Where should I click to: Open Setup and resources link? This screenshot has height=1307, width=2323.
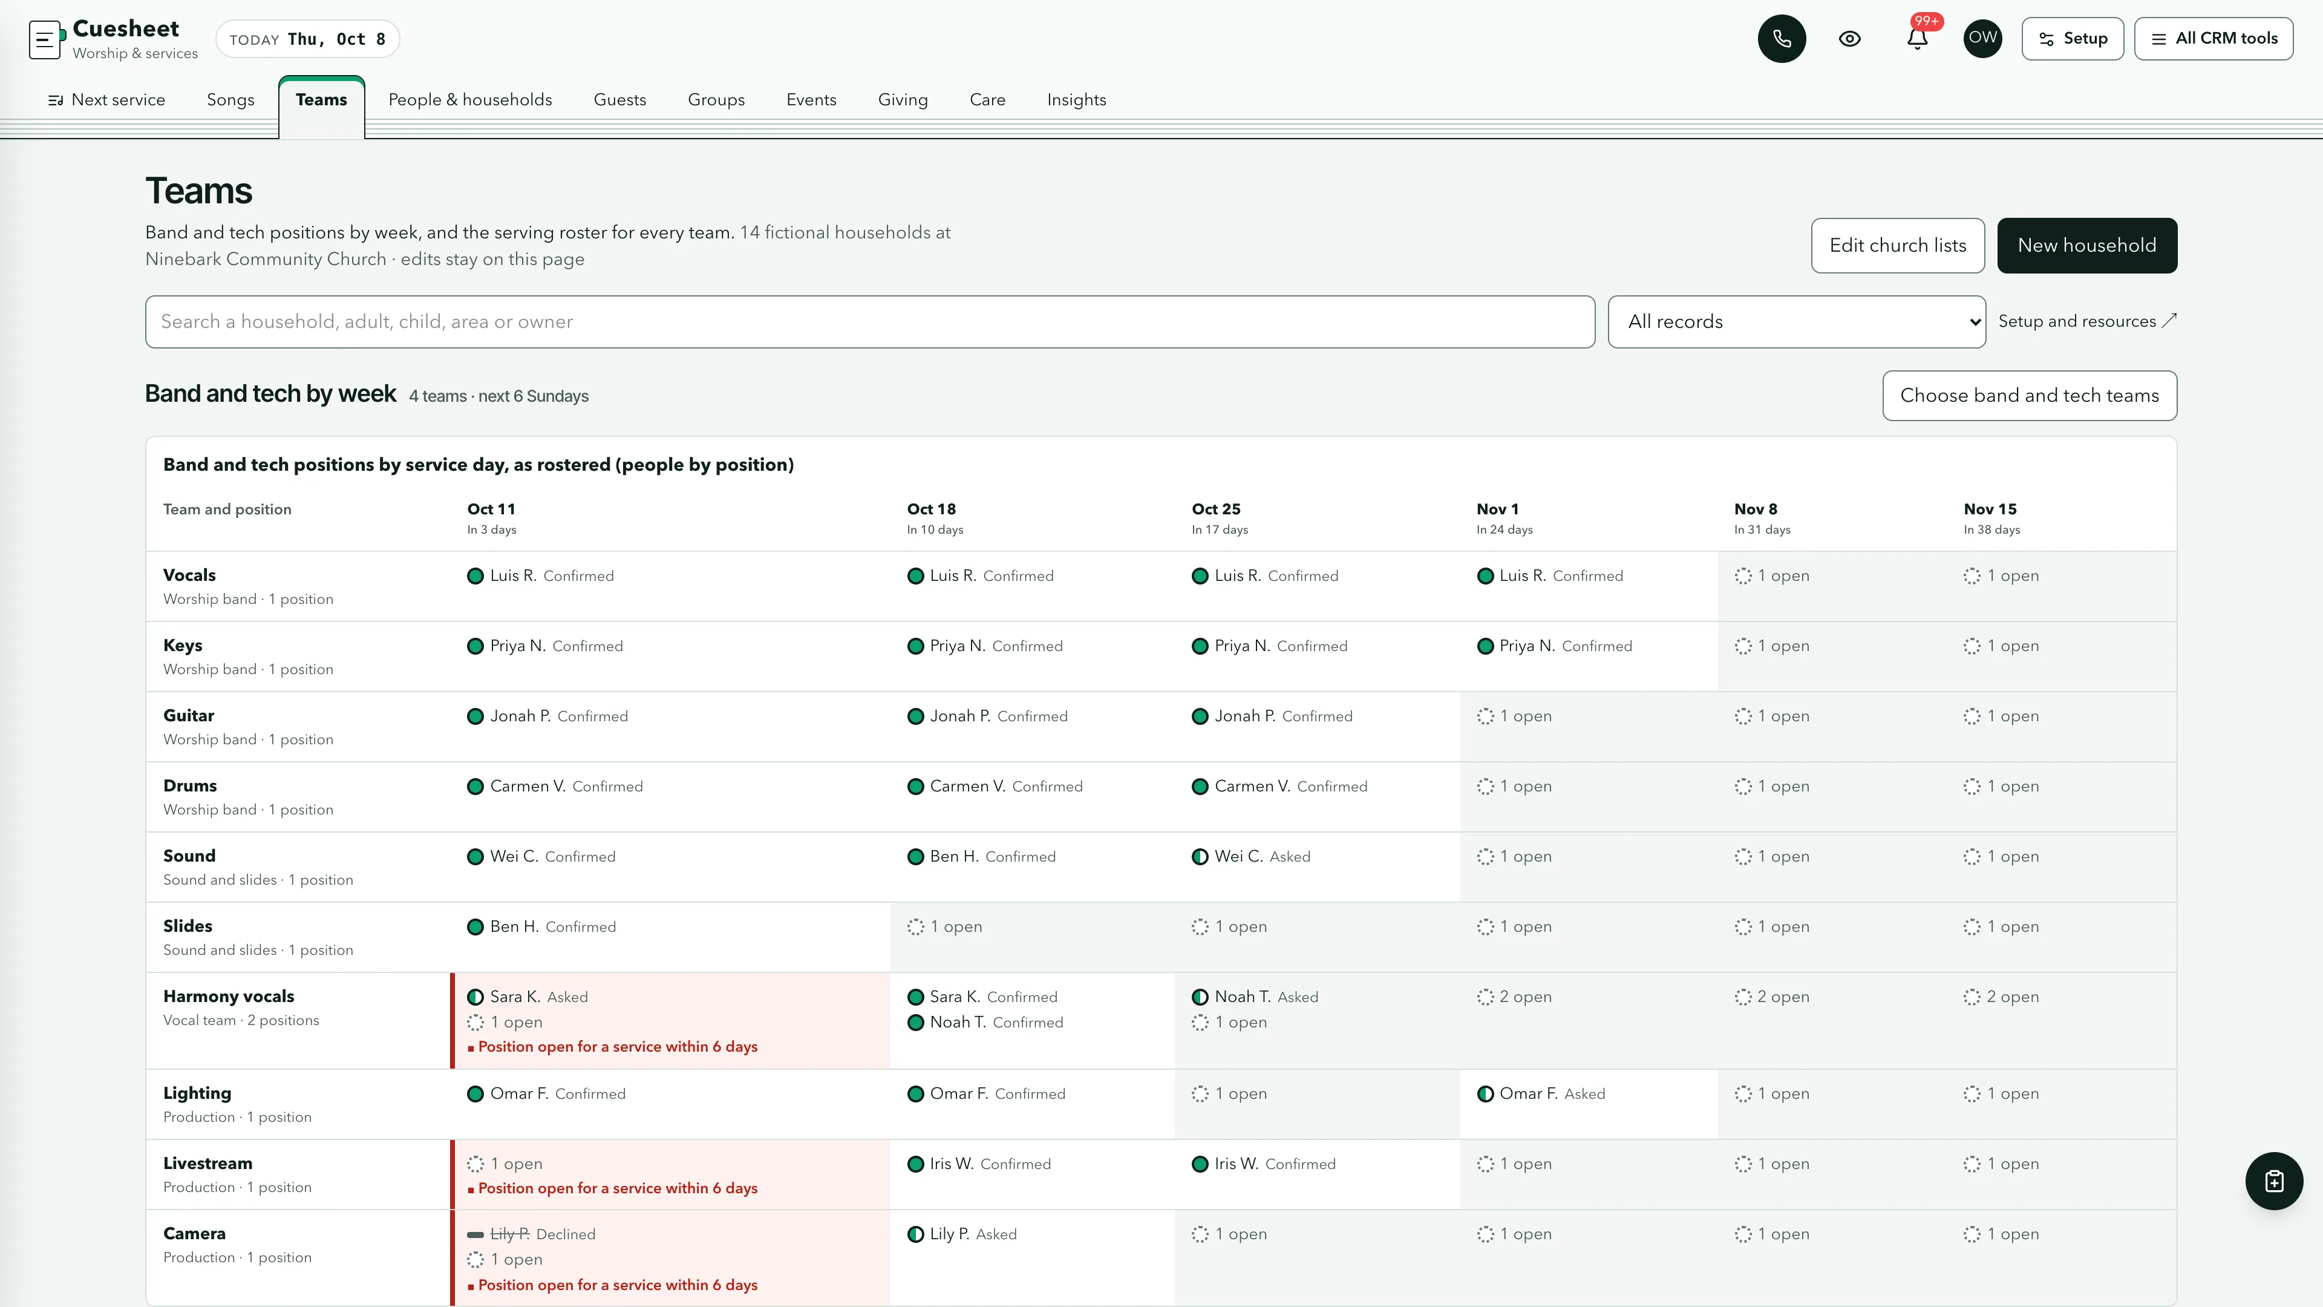click(x=2086, y=321)
